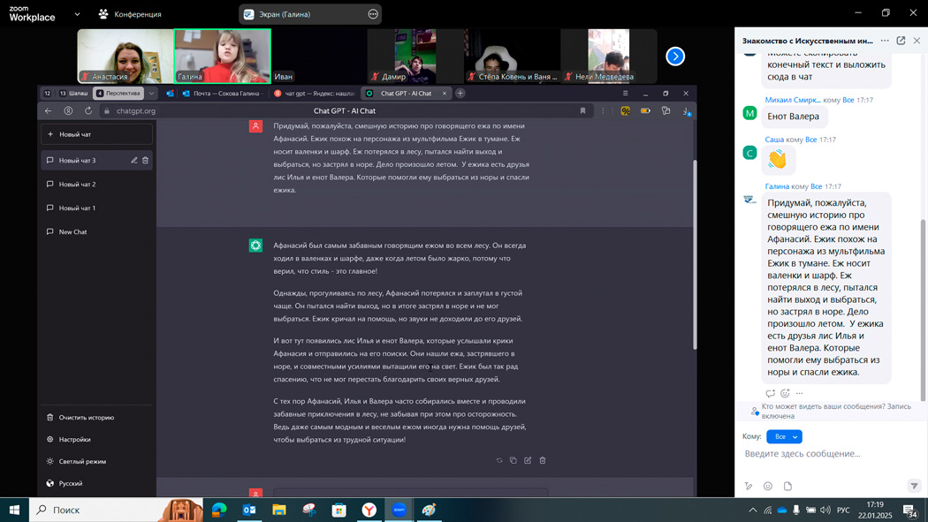Start a Новый чат in ChatGPT sidebar

pyautogui.click(x=96, y=134)
